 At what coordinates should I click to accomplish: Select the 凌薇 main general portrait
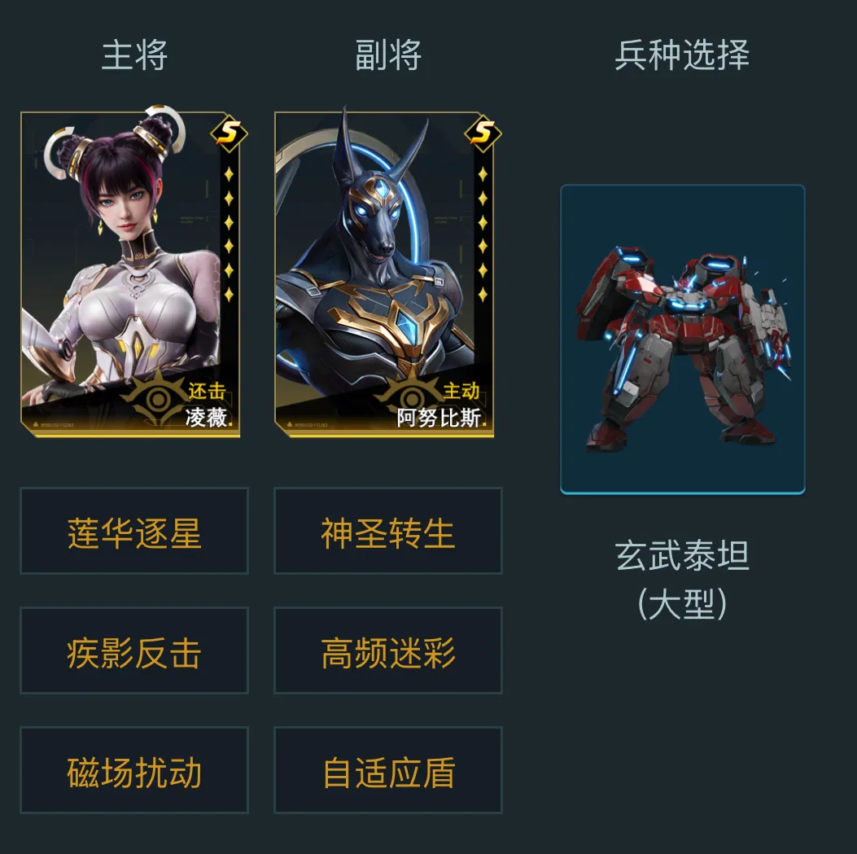point(131,274)
